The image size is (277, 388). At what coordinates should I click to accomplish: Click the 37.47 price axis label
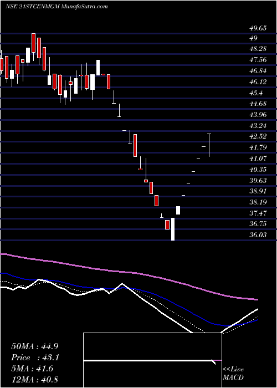tap(258, 213)
